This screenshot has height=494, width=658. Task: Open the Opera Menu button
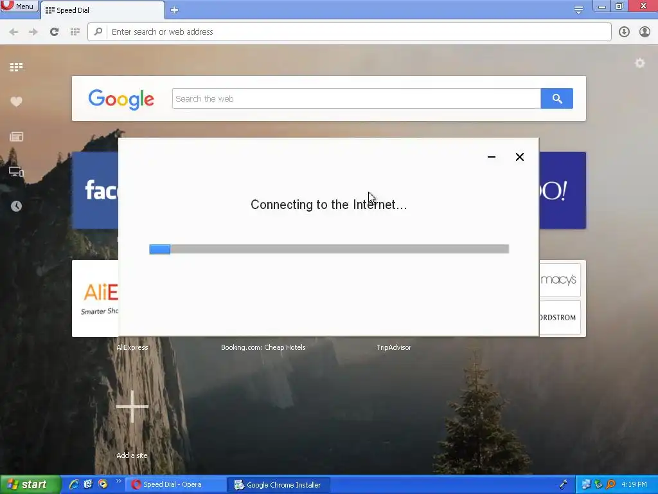tap(19, 6)
